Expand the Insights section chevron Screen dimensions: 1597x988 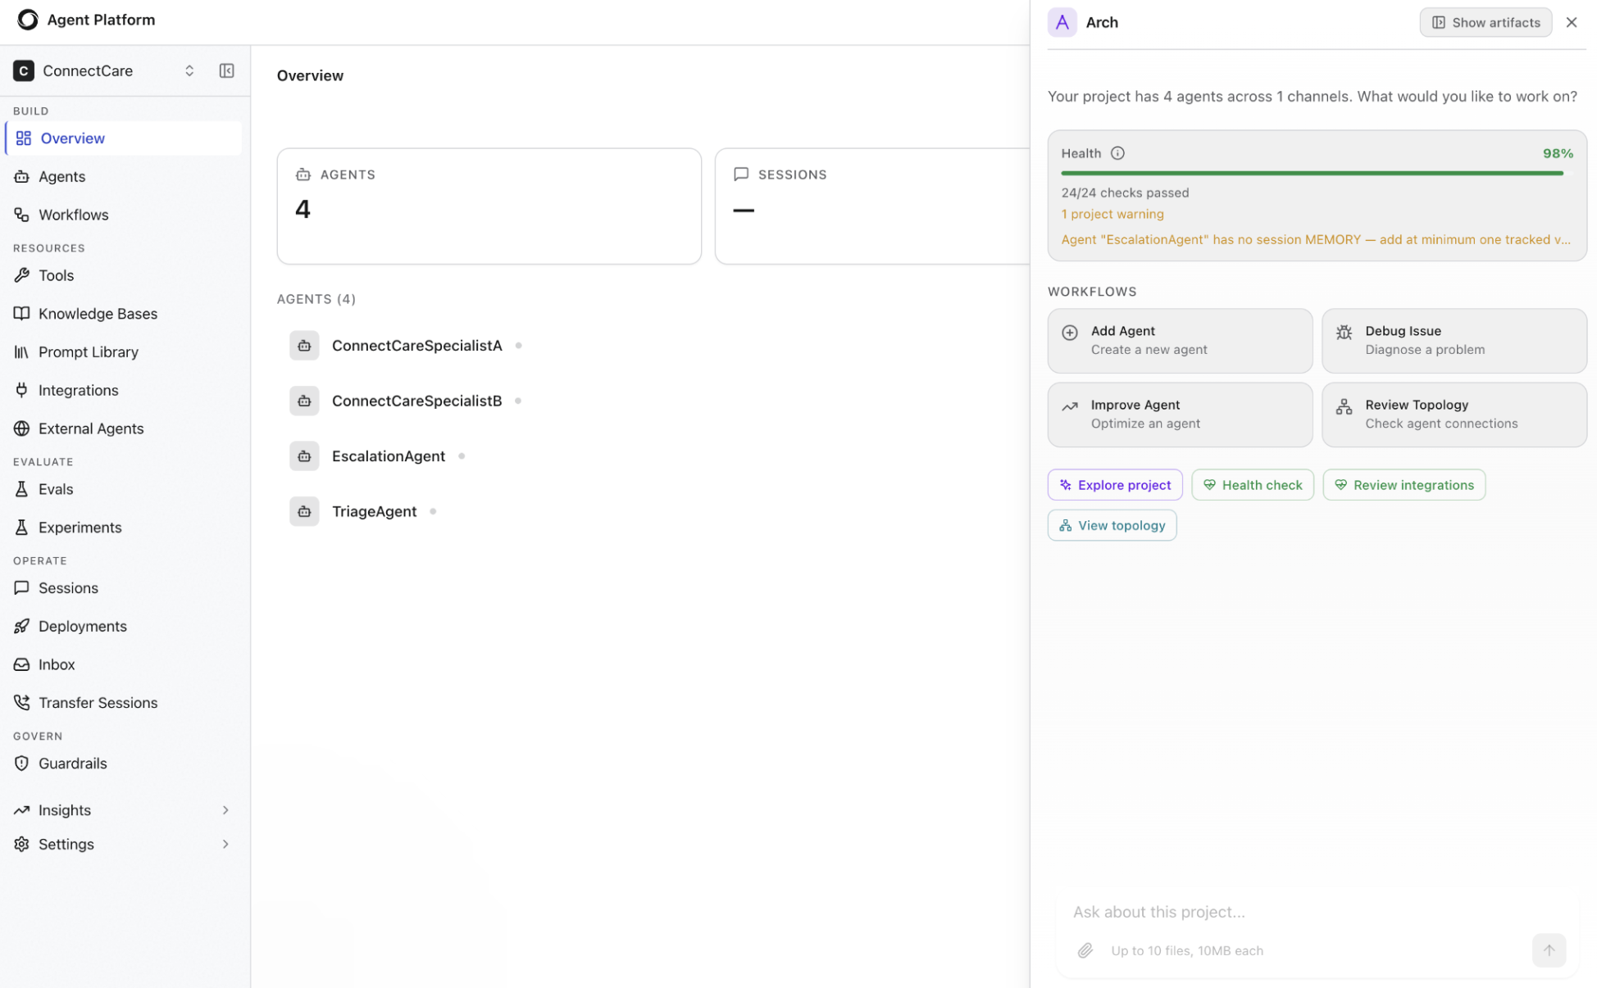(225, 810)
